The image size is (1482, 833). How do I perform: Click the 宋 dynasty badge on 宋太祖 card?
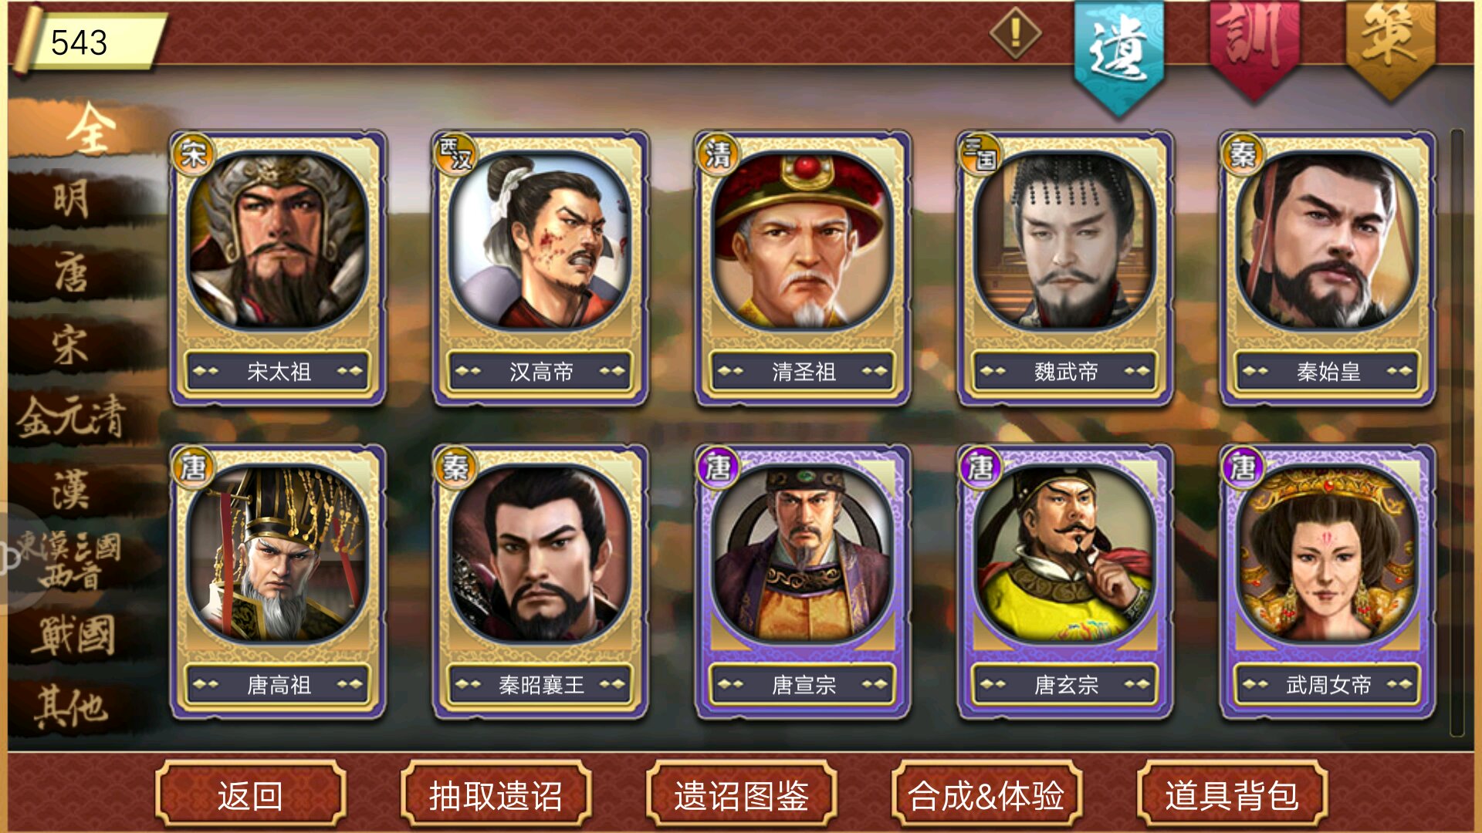[192, 154]
